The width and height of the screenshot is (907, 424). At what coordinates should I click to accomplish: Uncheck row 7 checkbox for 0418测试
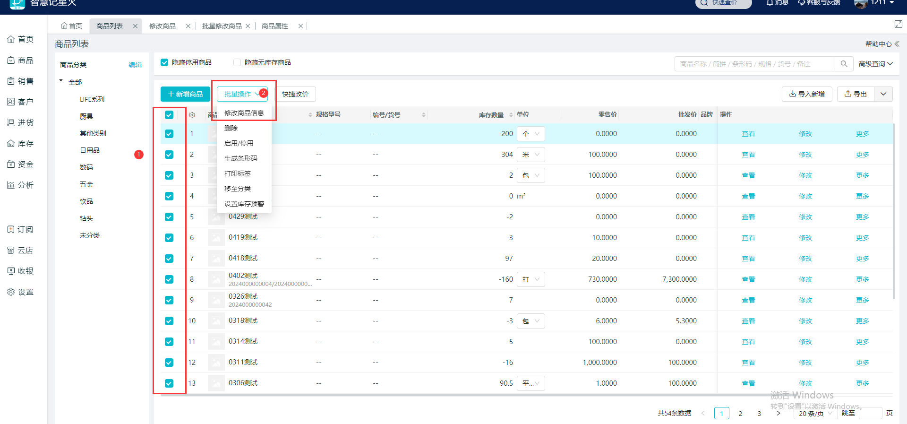pyautogui.click(x=169, y=259)
